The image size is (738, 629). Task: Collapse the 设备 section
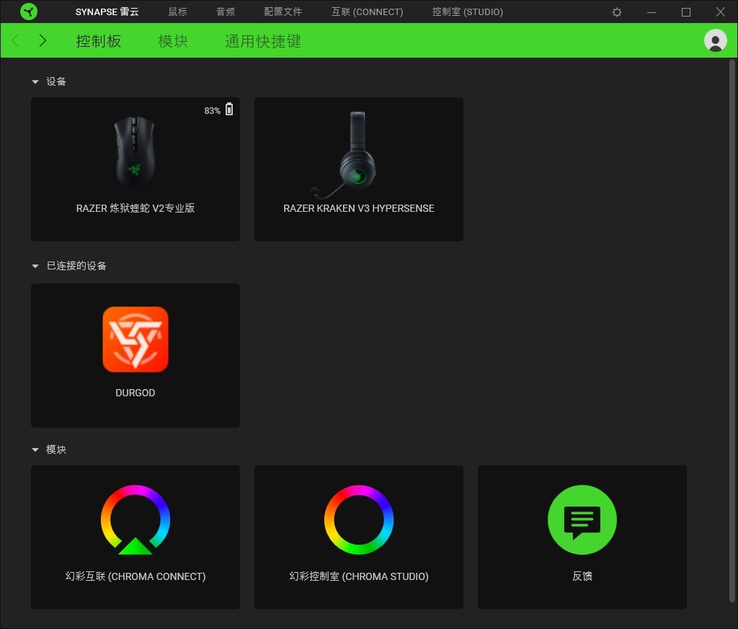[x=35, y=82]
